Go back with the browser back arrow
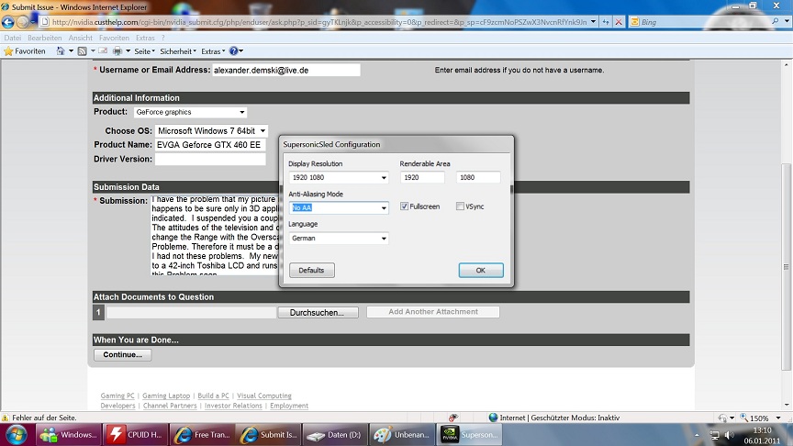 (x=8, y=22)
